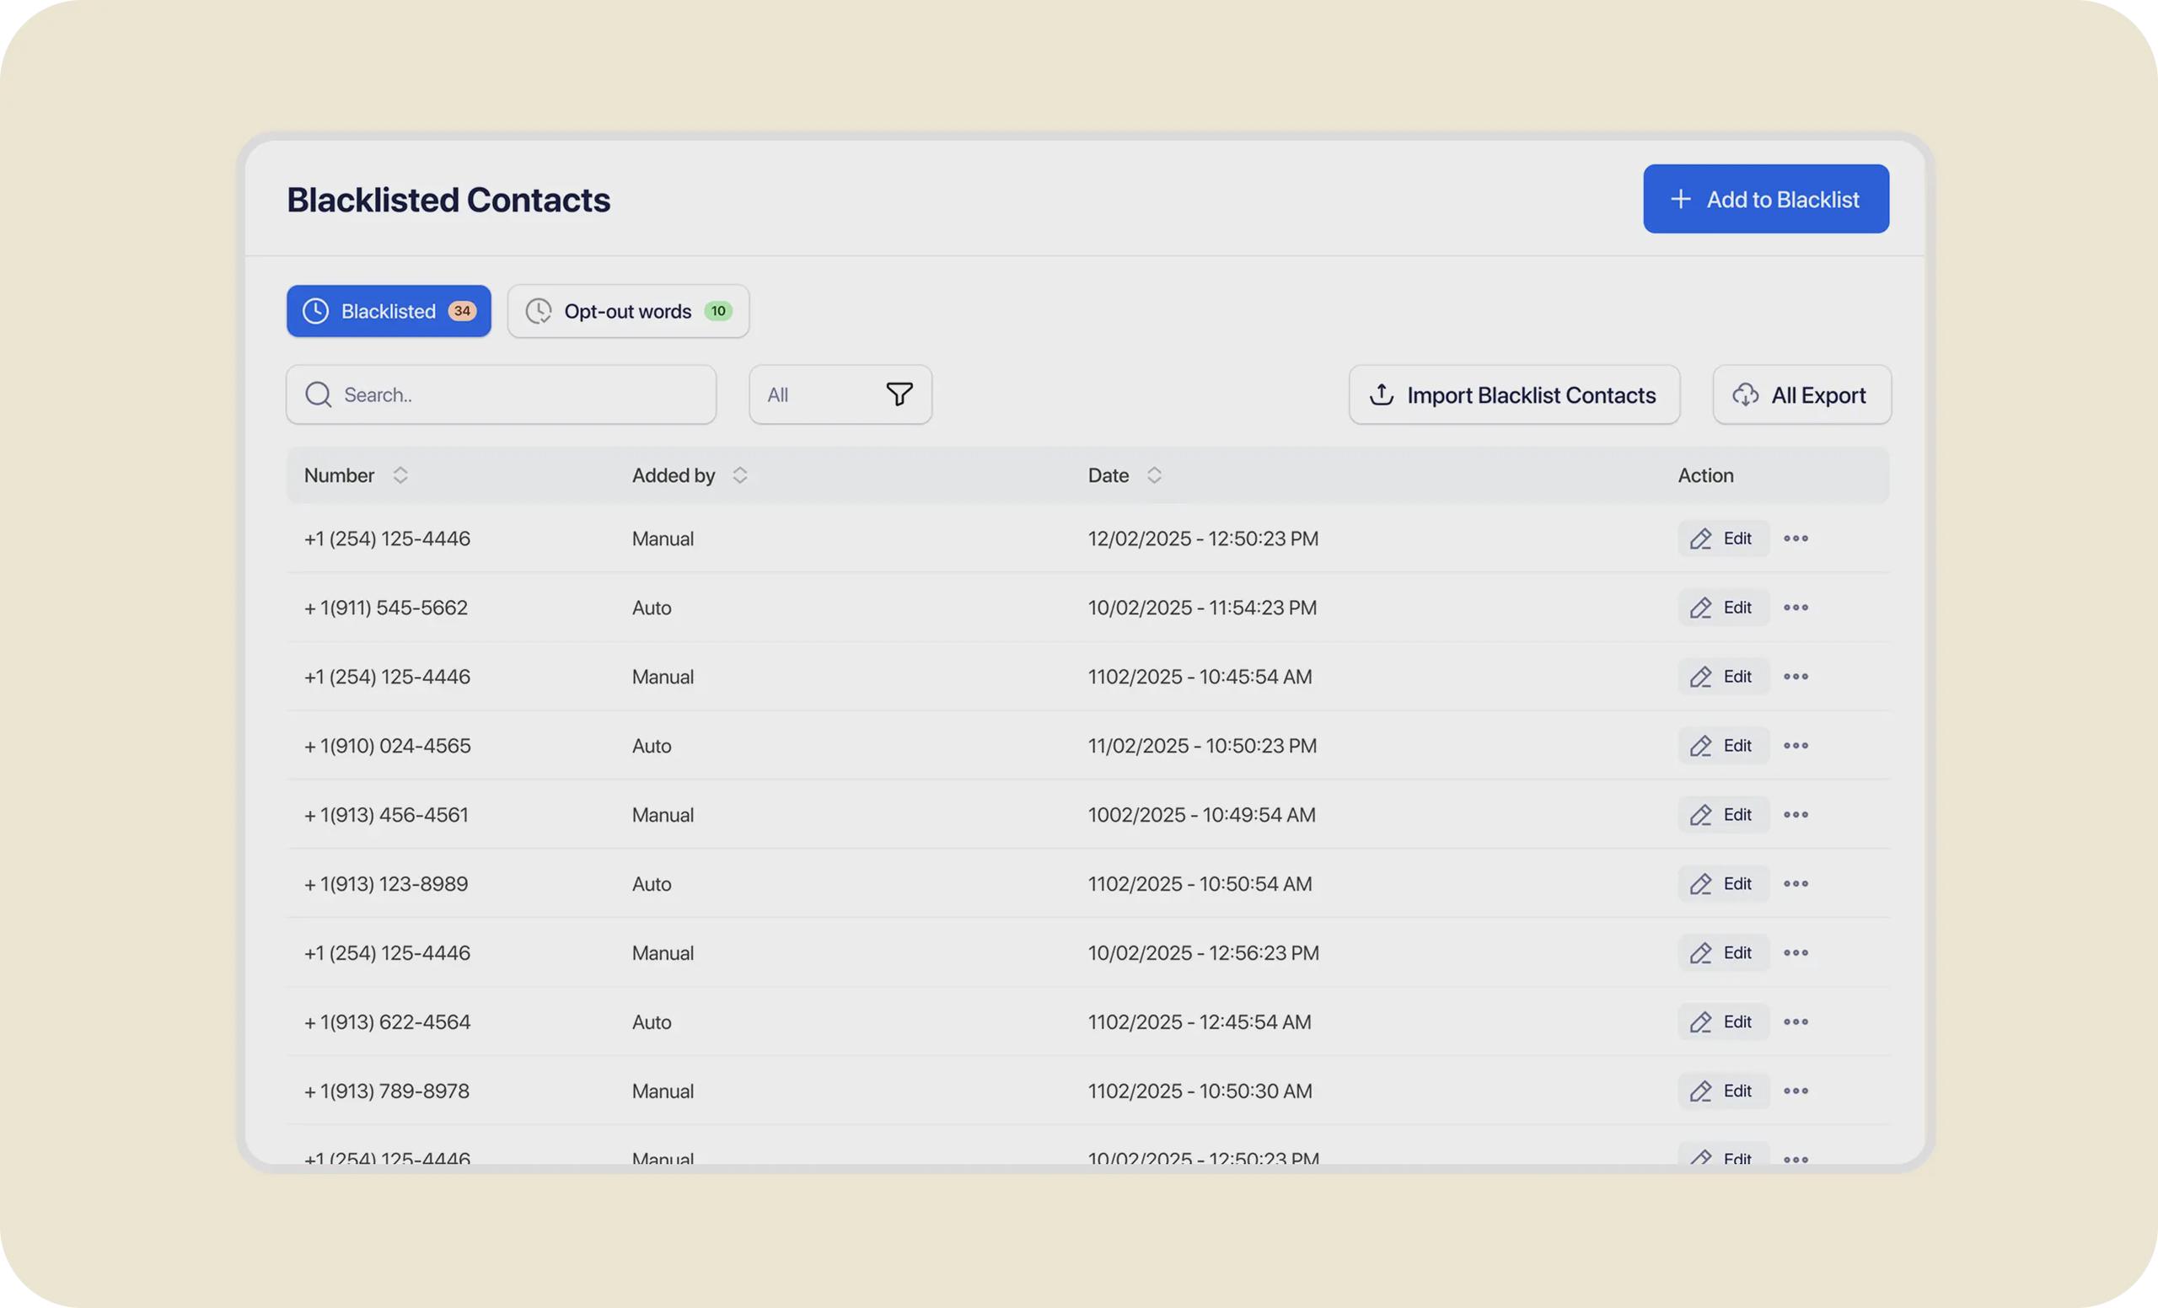Viewport: 2158px width, 1308px height.
Task: Click pencil Edit for +1(913) 456-4561
Action: point(1722,815)
